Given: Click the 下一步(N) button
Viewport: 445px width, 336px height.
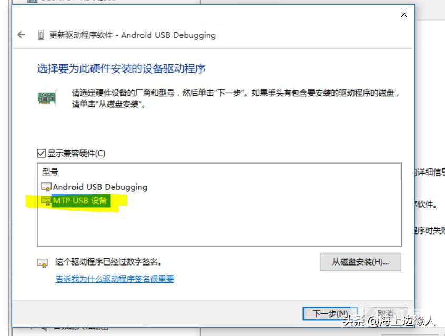Looking at the screenshot, I should click(330, 313).
